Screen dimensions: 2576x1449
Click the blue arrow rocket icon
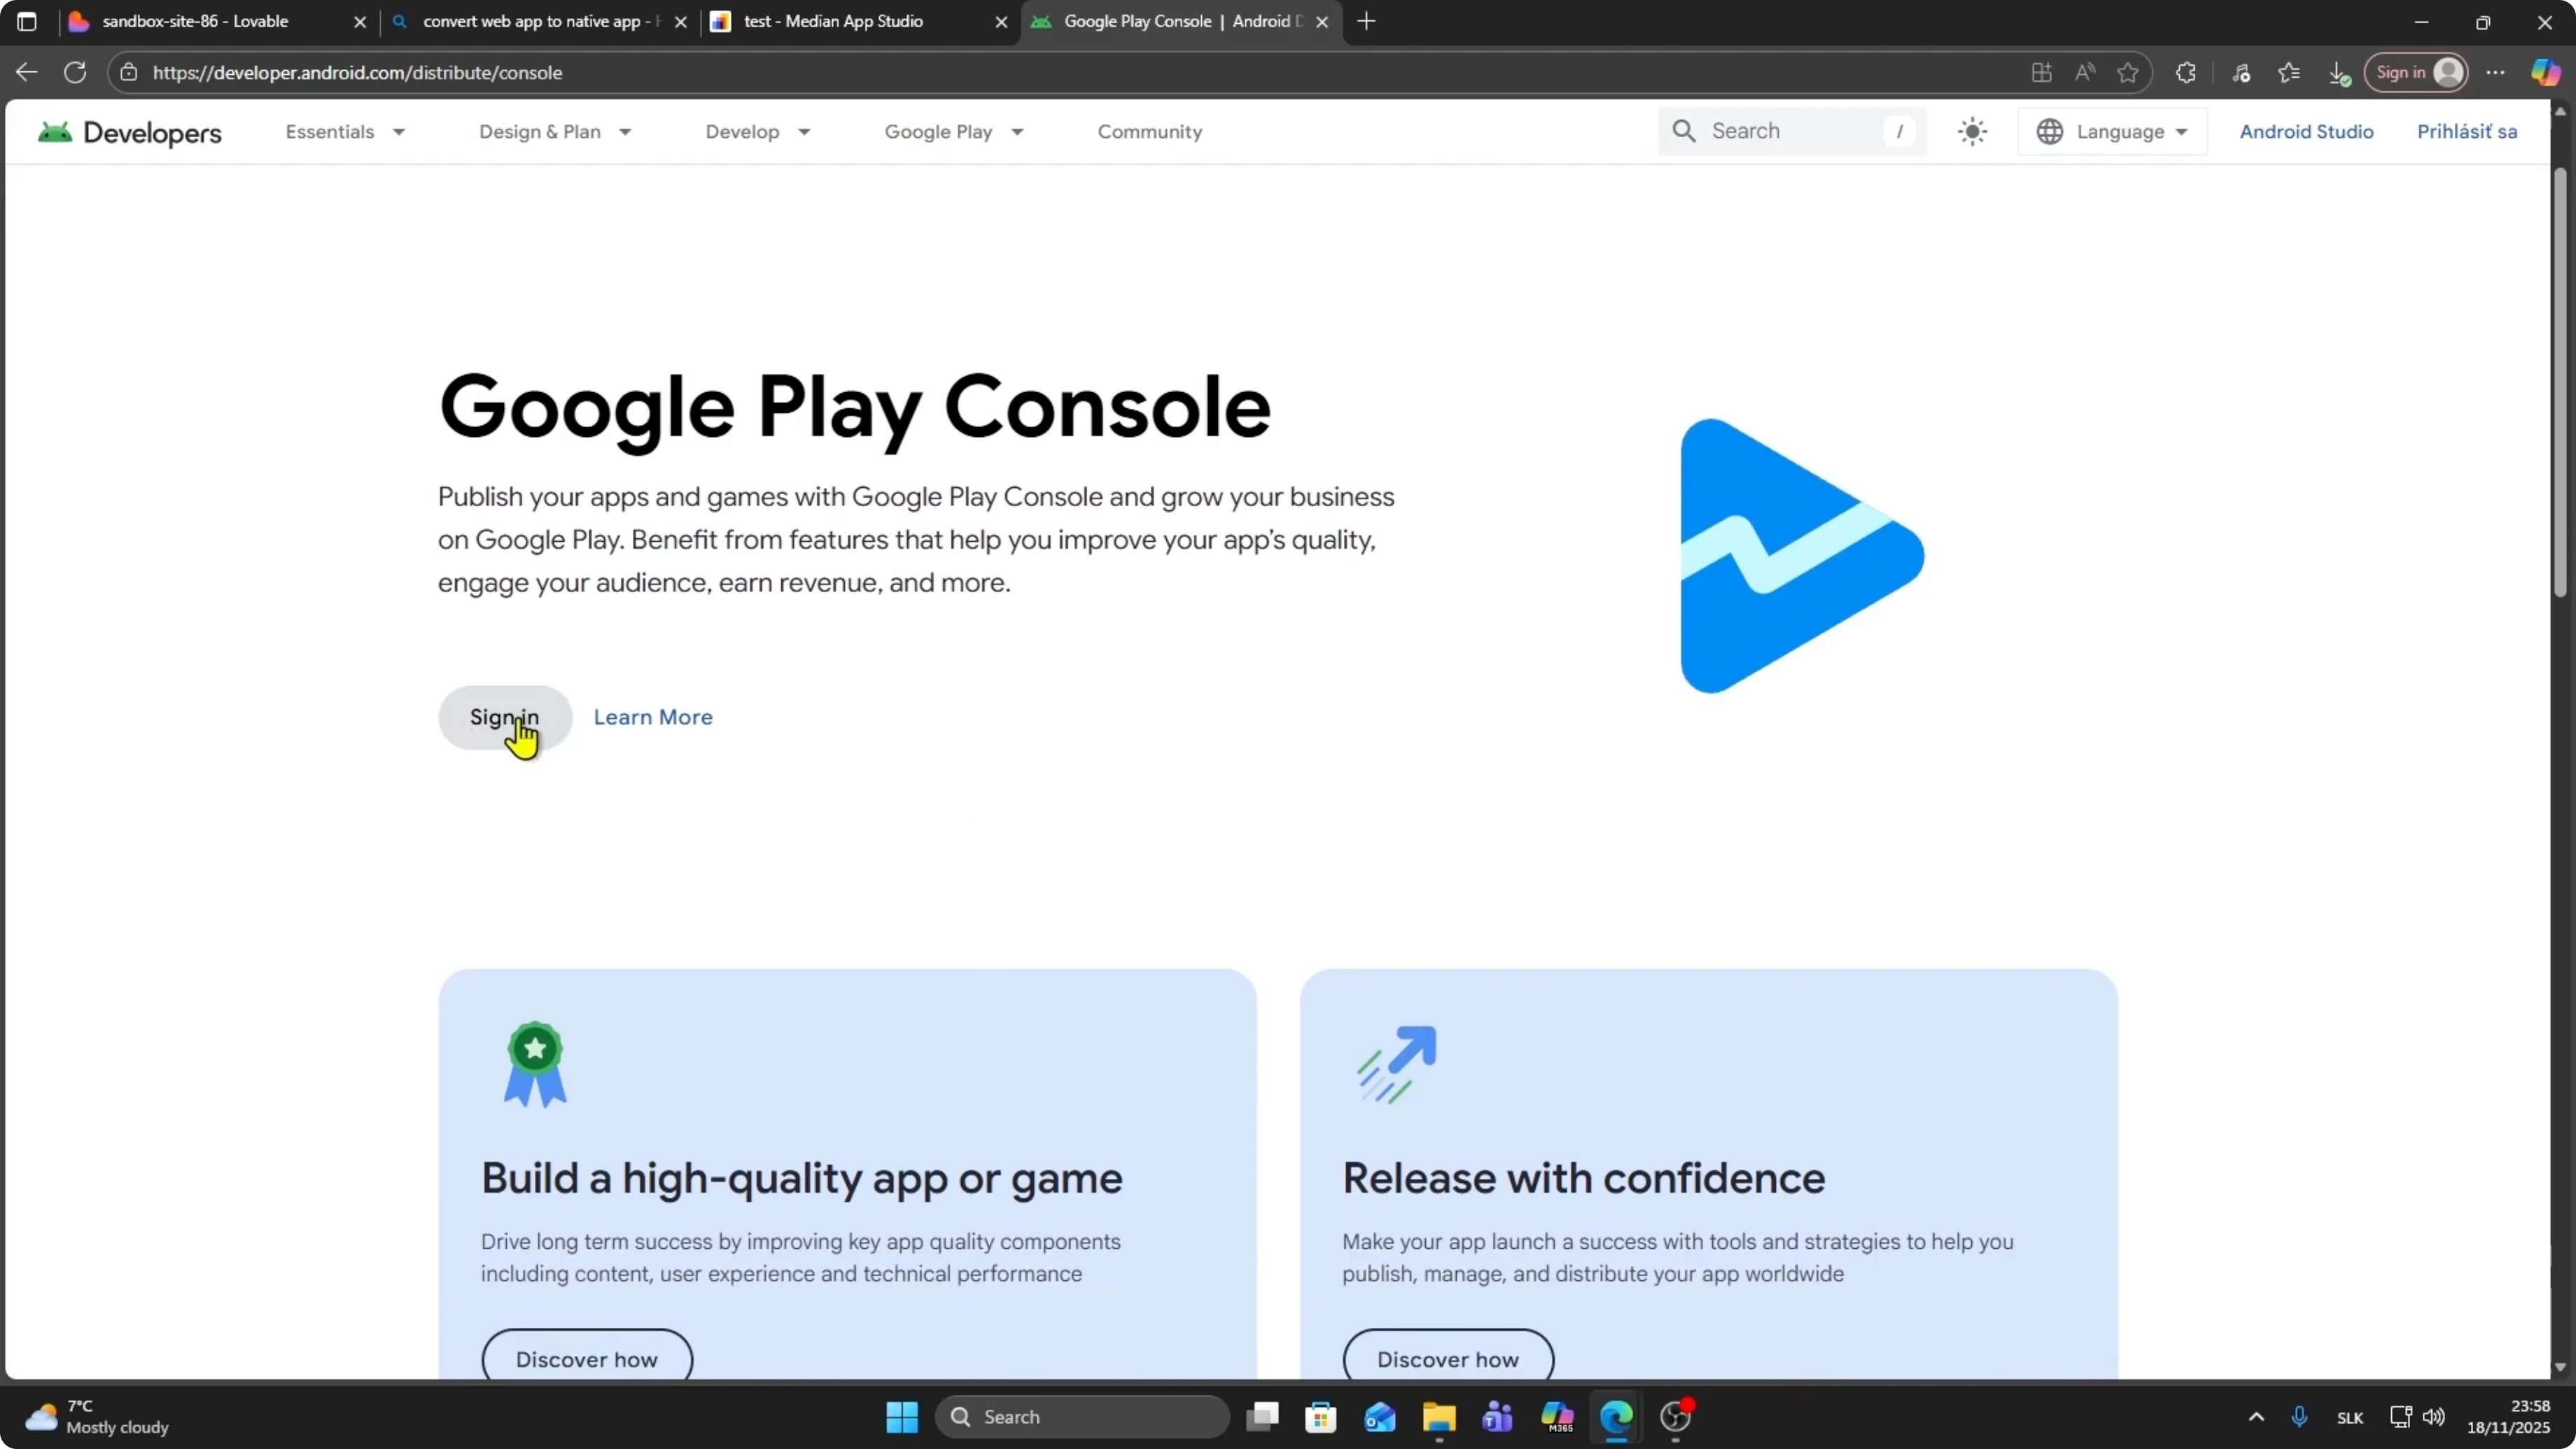pyautogui.click(x=1397, y=1064)
